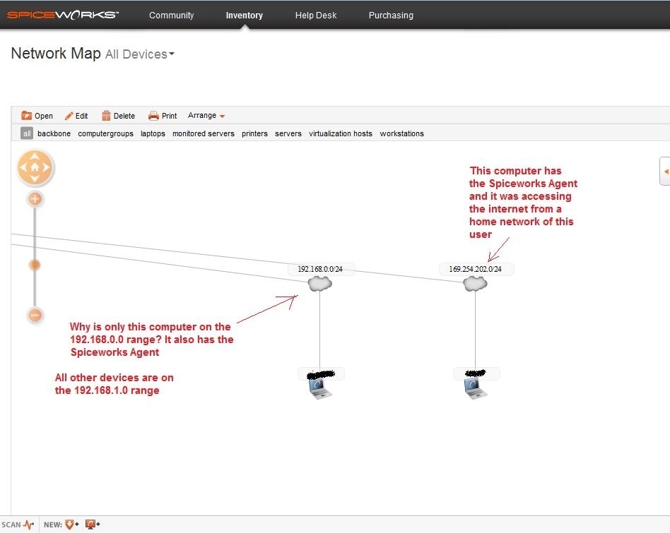Open the Arrange dropdown menu
This screenshot has height=533, width=670.
click(206, 115)
